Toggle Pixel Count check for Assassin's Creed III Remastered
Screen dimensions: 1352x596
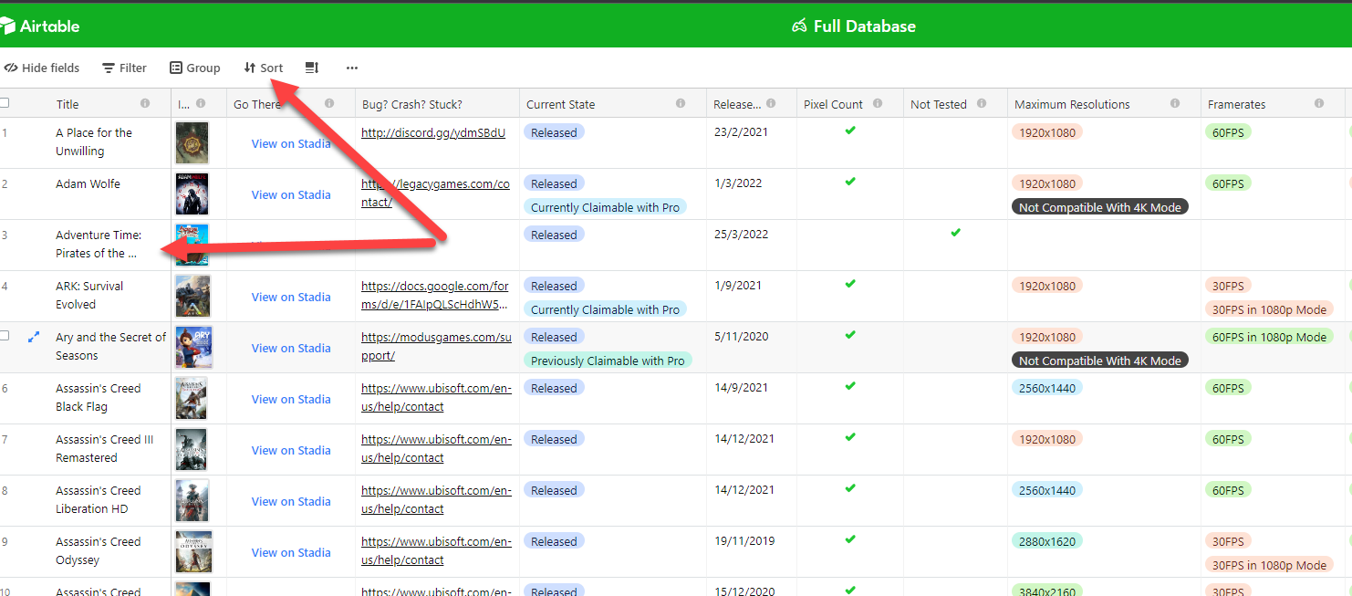click(850, 437)
